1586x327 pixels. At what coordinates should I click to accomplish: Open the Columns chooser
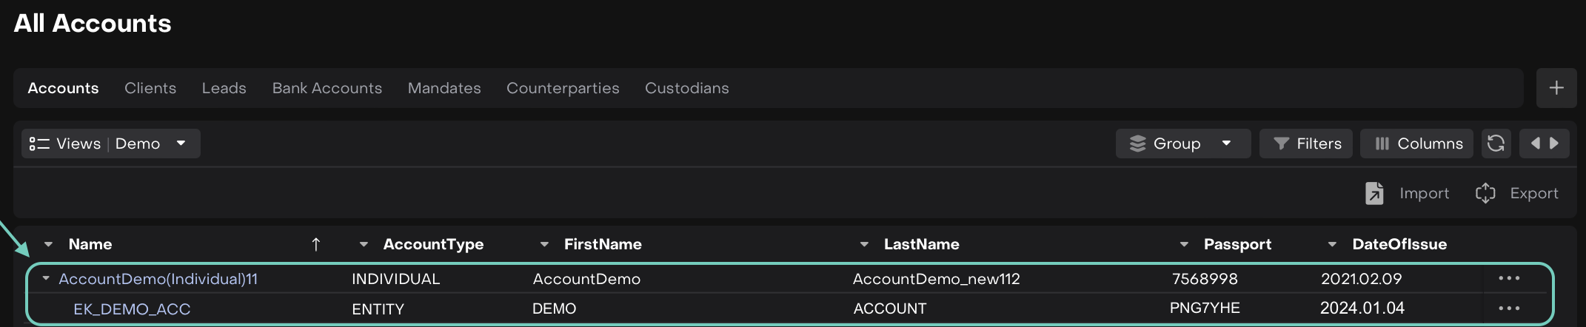(1418, 144)
